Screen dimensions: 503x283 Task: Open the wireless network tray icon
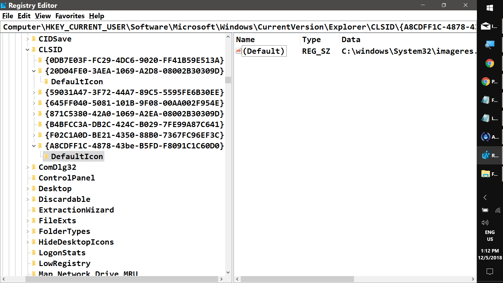498,210
